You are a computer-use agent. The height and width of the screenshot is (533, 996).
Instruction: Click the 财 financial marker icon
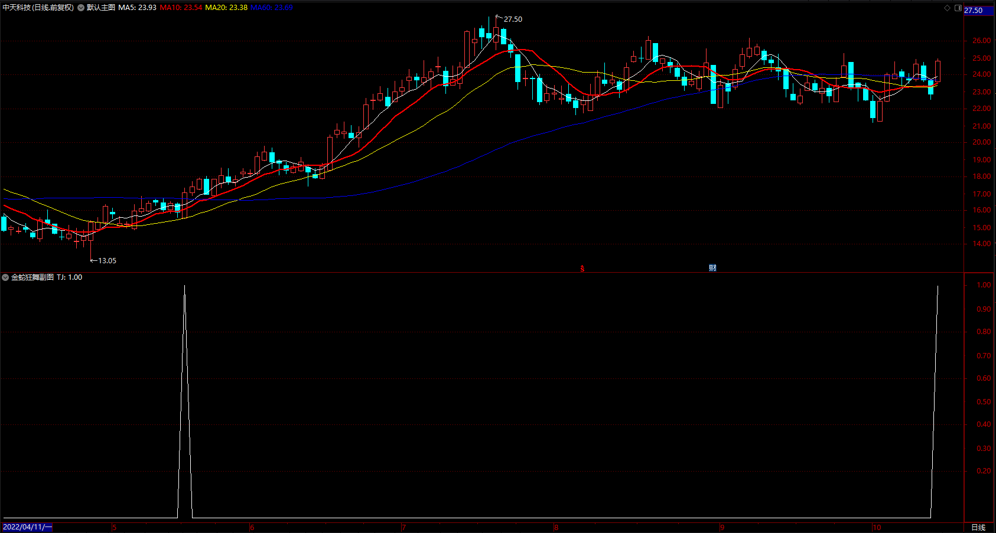click(712, 268)
